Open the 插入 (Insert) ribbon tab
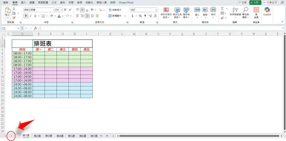This screenshot has width=286, height=141. (23, 3)
